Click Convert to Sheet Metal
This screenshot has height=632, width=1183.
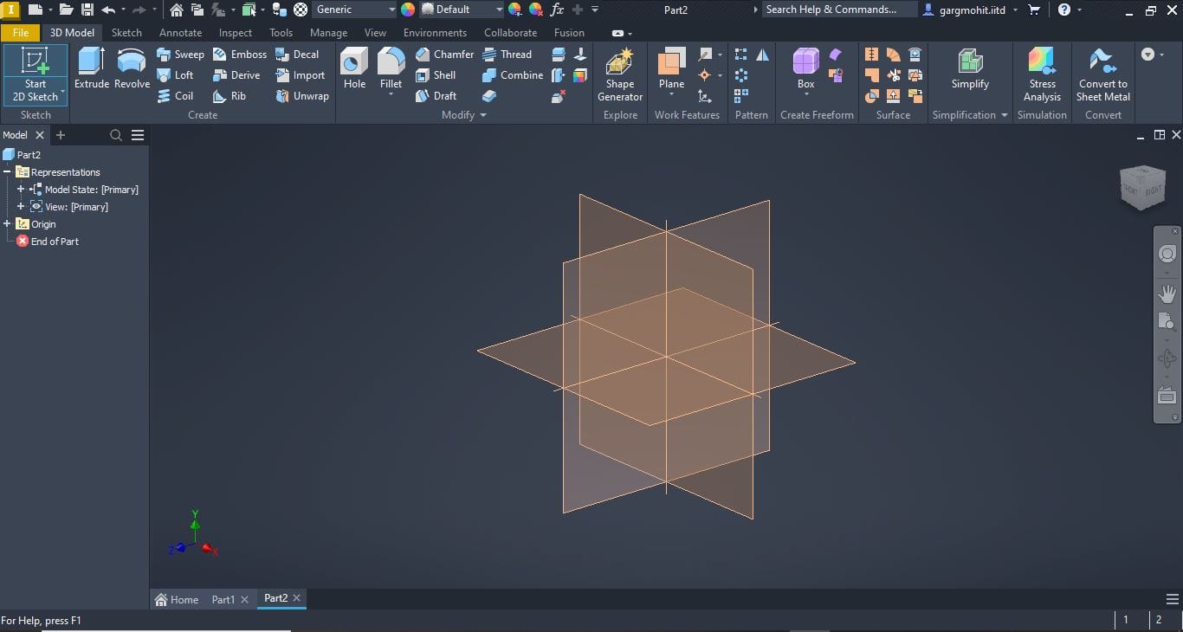(x=1102, y=74)
